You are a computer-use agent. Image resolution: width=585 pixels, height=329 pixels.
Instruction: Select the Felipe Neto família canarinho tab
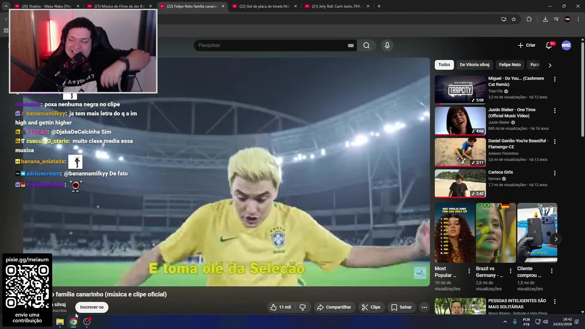pos(192,6)
